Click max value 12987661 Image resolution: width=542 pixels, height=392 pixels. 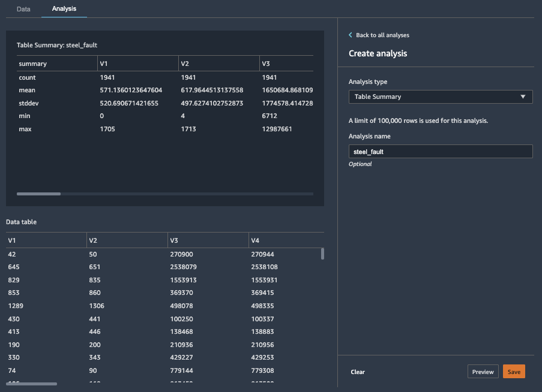tap(277, 129)
